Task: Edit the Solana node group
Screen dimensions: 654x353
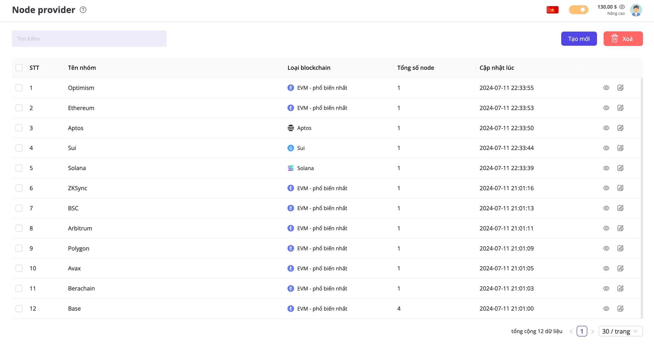Action: (x=621, y=168)
